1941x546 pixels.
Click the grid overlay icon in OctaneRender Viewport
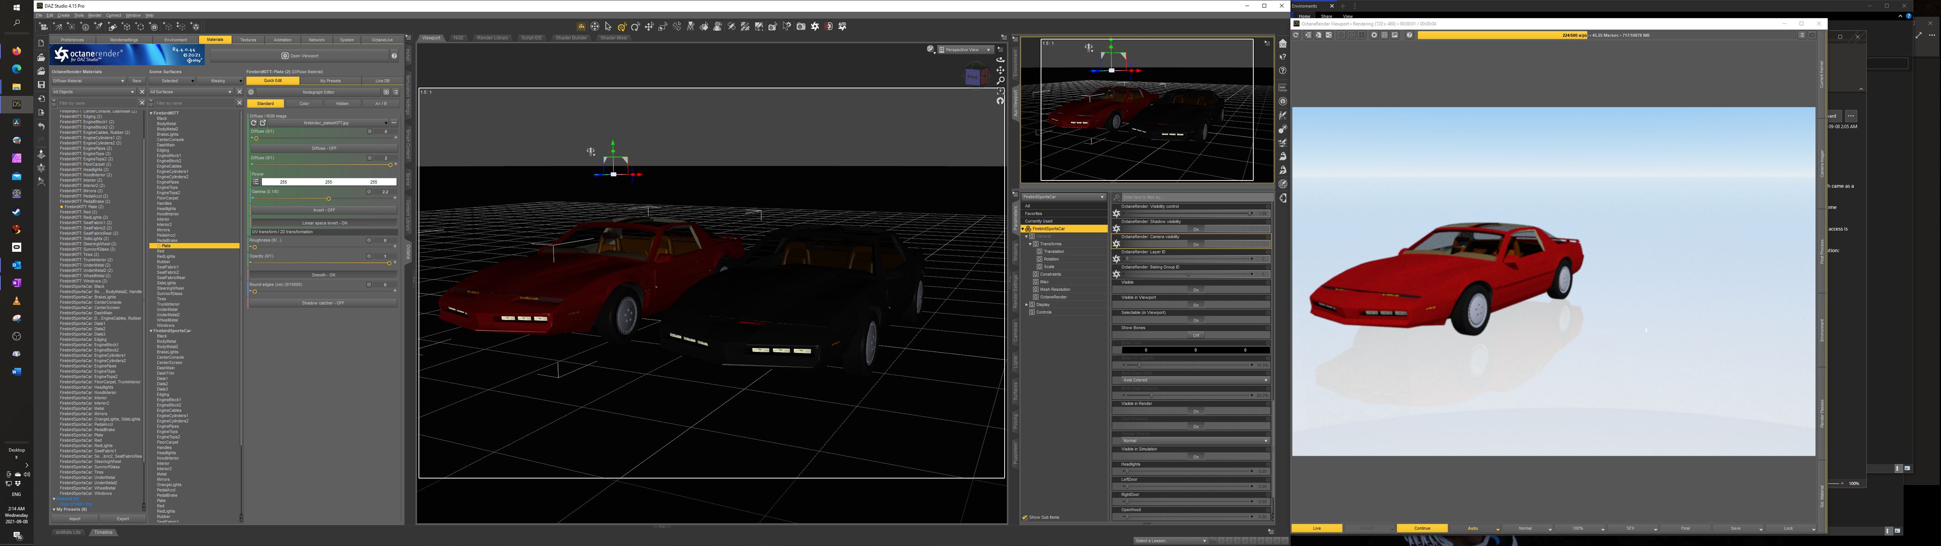1384,35
